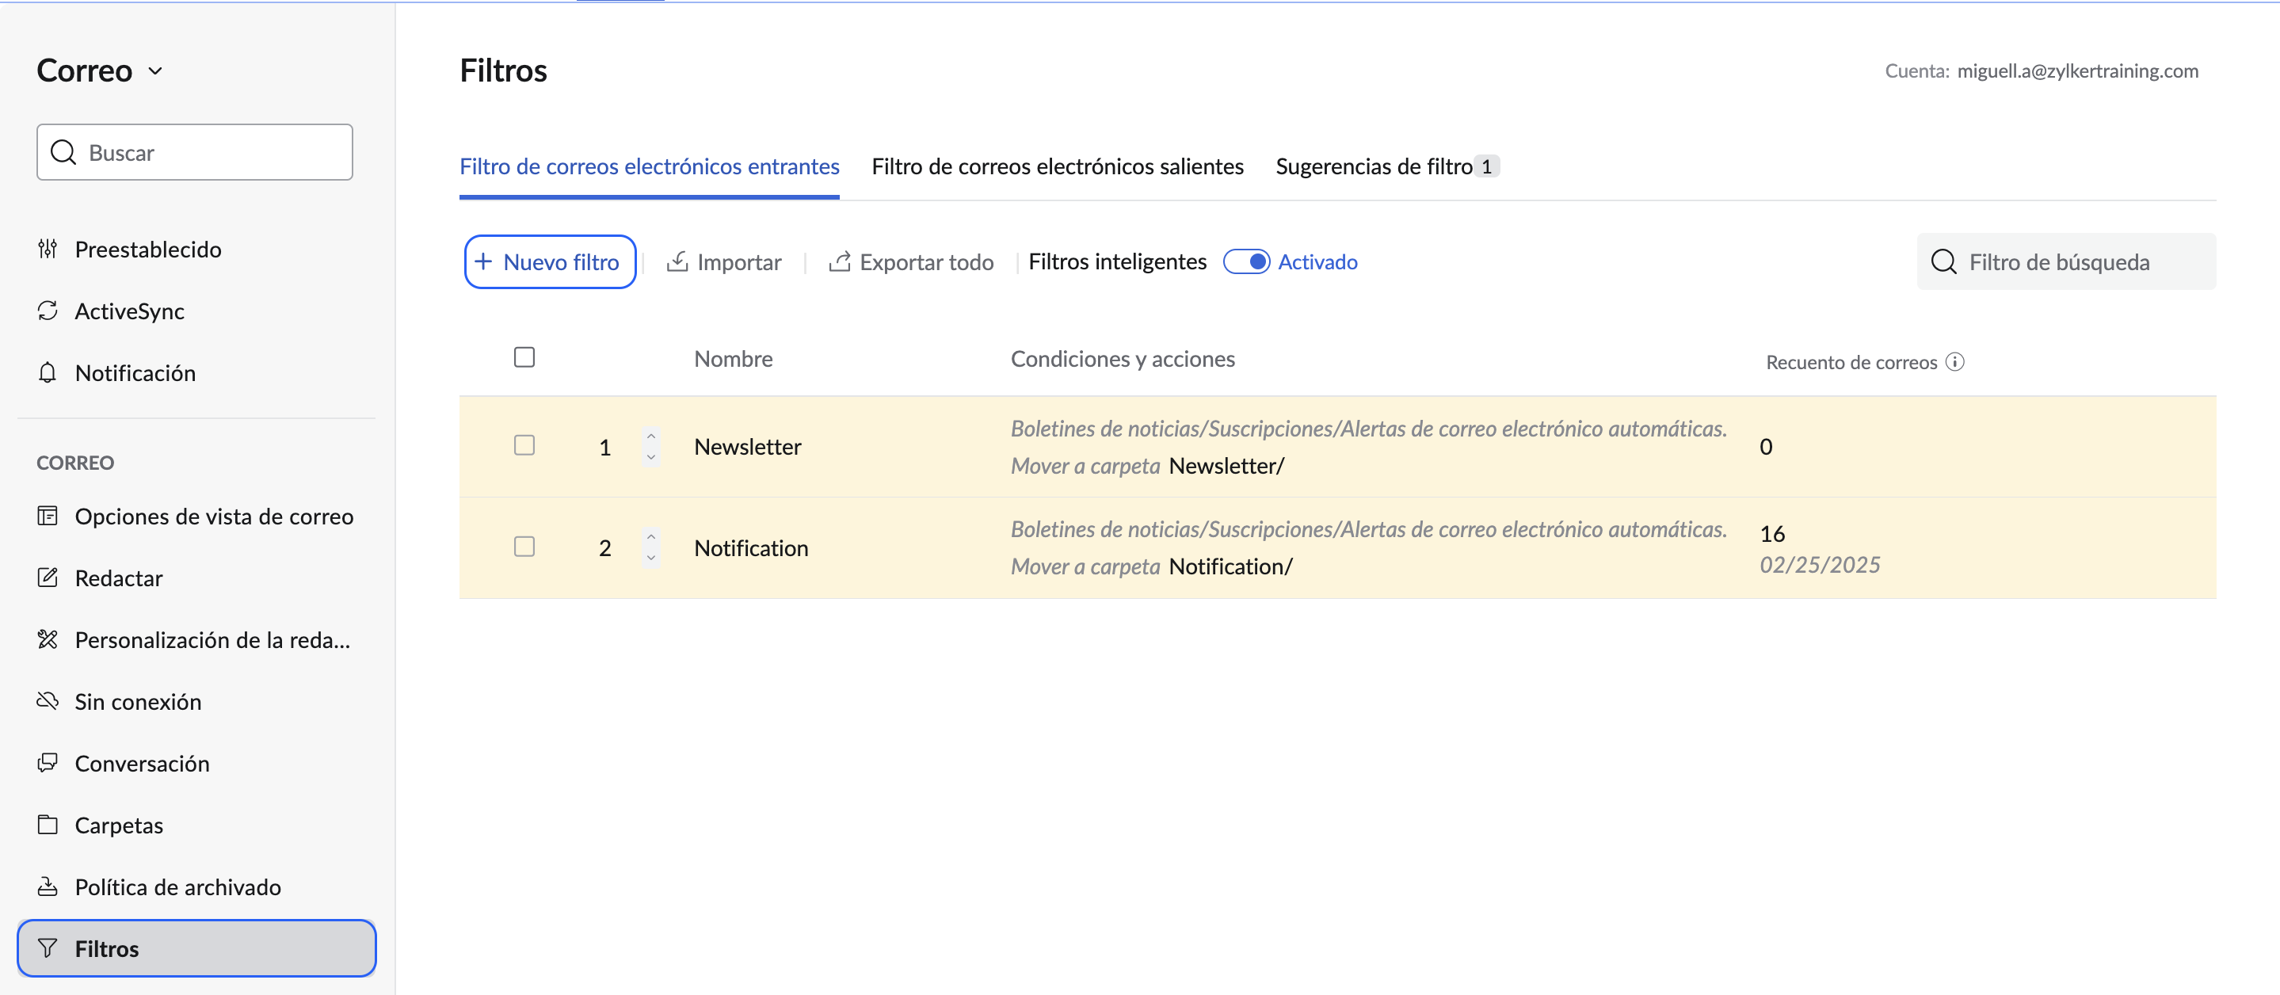
Task: Click the Conversación chat icon
Action: (x=48, y=763)
